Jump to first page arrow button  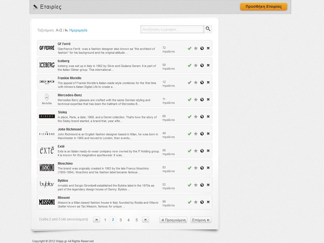(x=96, y=220)
